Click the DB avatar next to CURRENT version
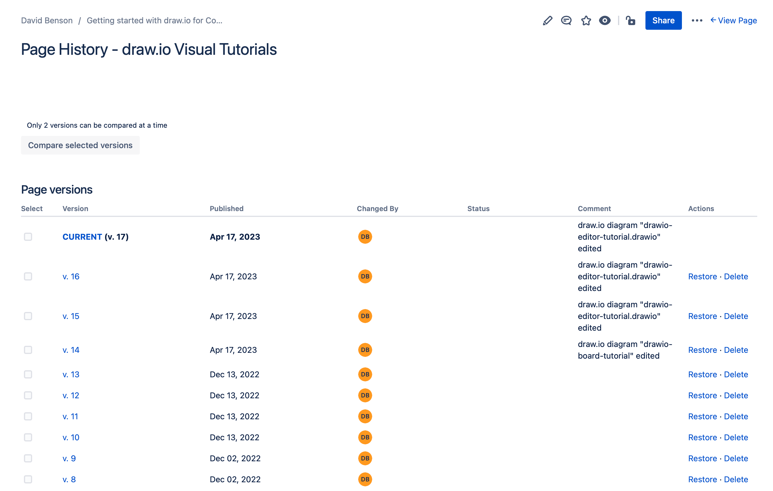This screenshot has height=491, width=773. (365, 237)
